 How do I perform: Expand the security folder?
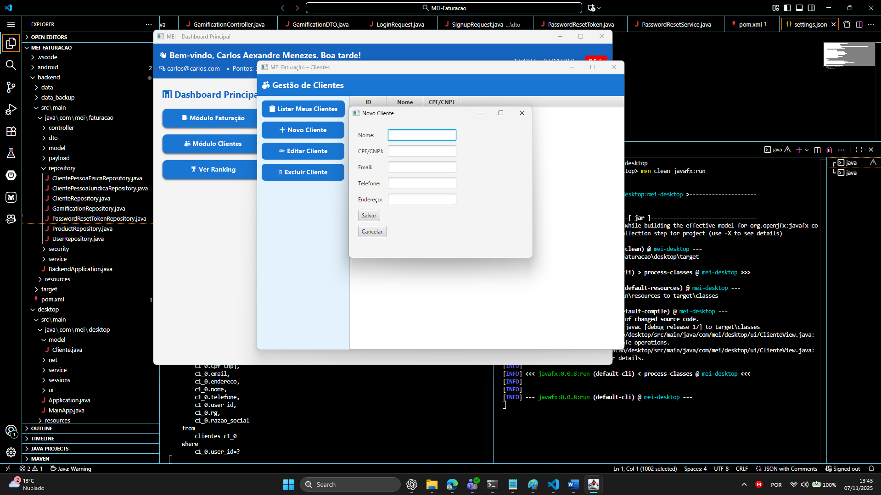(59, 249)
